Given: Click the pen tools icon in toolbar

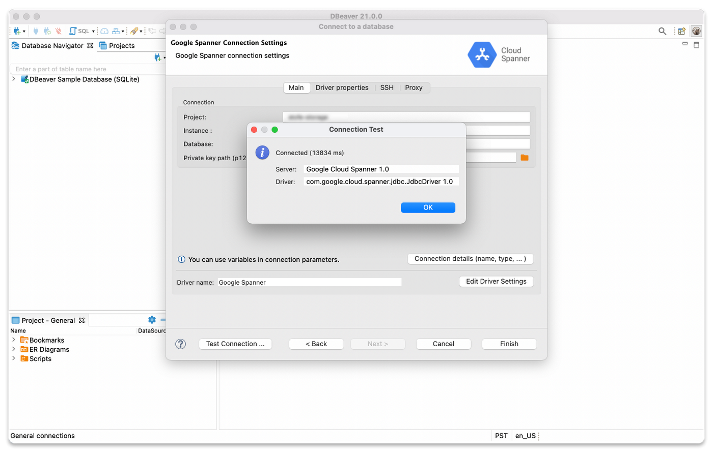Looking at the screenshot, I should click(134, 31).
